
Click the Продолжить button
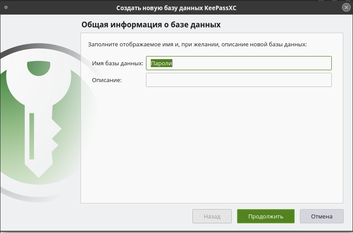(266, 216)
